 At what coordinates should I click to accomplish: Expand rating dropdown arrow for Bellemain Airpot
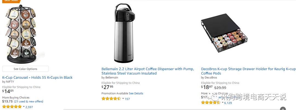click(x=123, y=99)
